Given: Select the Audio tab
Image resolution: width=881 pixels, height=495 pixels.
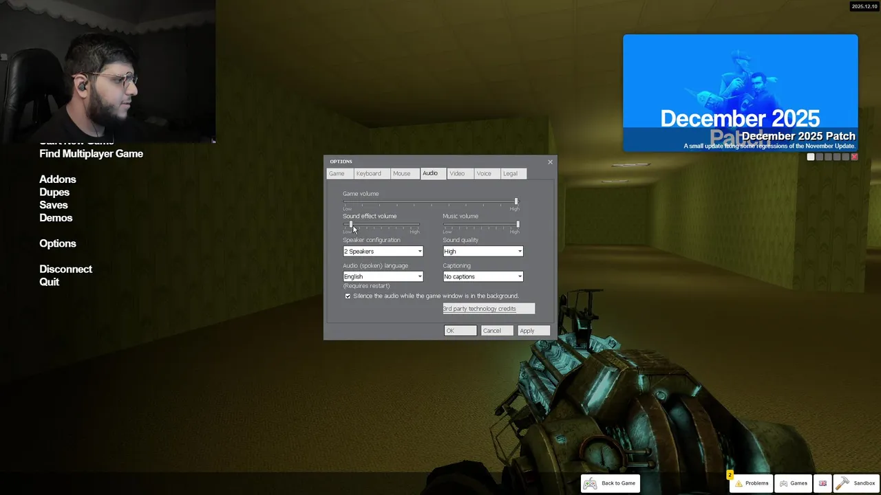Looking at the screenshot, I should [433, 173].
